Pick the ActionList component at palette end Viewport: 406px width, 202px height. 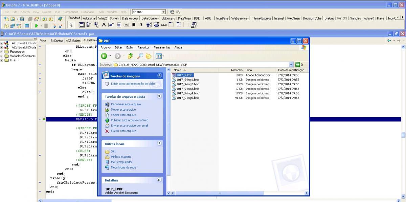tap(194, 25)
